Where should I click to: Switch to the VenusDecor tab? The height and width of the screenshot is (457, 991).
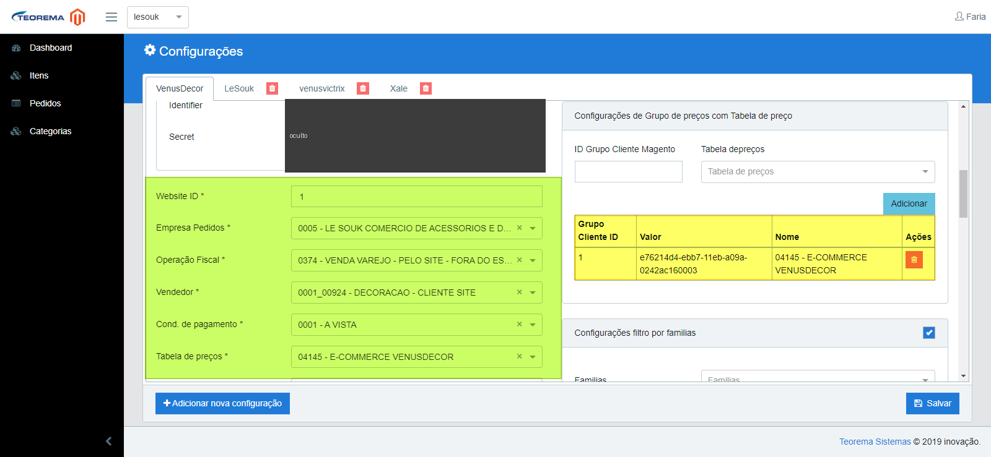coord(180,88)
